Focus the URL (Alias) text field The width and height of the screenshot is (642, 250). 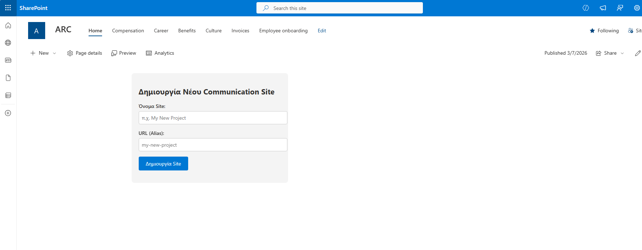pyautogui.click(x=213, y=145)
